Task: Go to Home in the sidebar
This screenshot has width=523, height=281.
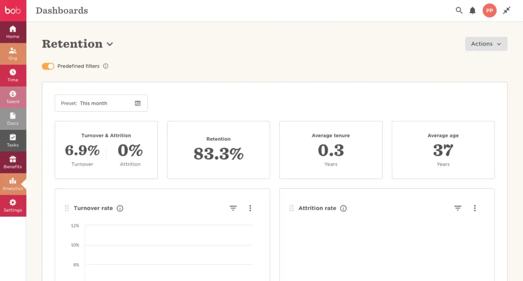Action: (13, 32)
